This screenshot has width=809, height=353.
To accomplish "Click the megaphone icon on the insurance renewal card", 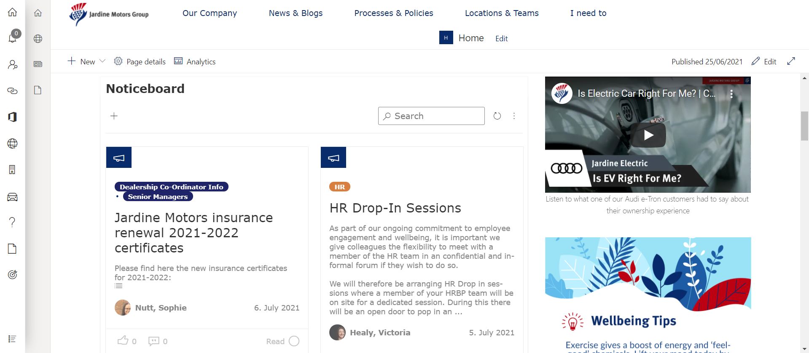I will pos(119,157).
